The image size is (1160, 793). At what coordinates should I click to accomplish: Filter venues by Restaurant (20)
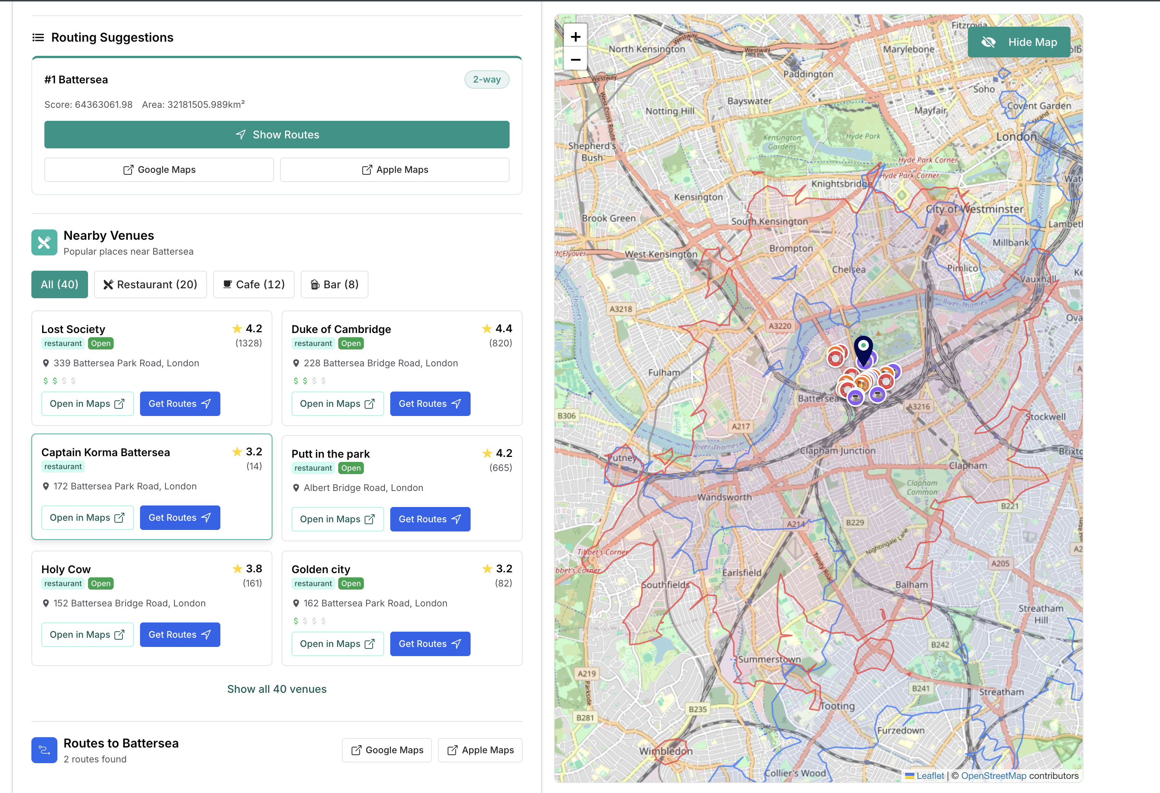click(x=150, y=284)
